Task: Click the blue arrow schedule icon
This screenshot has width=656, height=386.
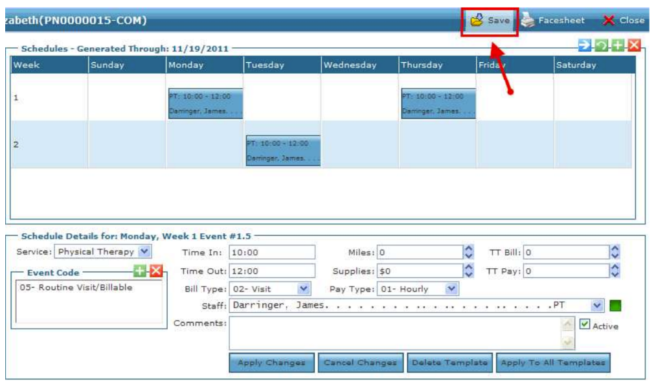Action: [x=585, y=46]
